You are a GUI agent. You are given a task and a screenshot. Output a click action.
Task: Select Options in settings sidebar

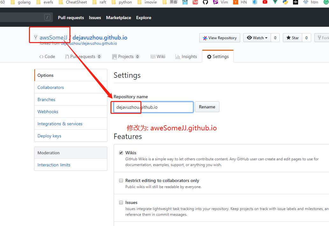(71, 75)
